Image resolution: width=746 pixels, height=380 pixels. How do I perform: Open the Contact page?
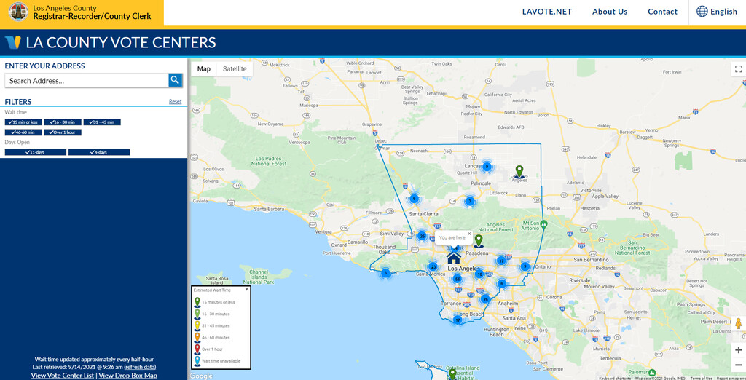662,12
